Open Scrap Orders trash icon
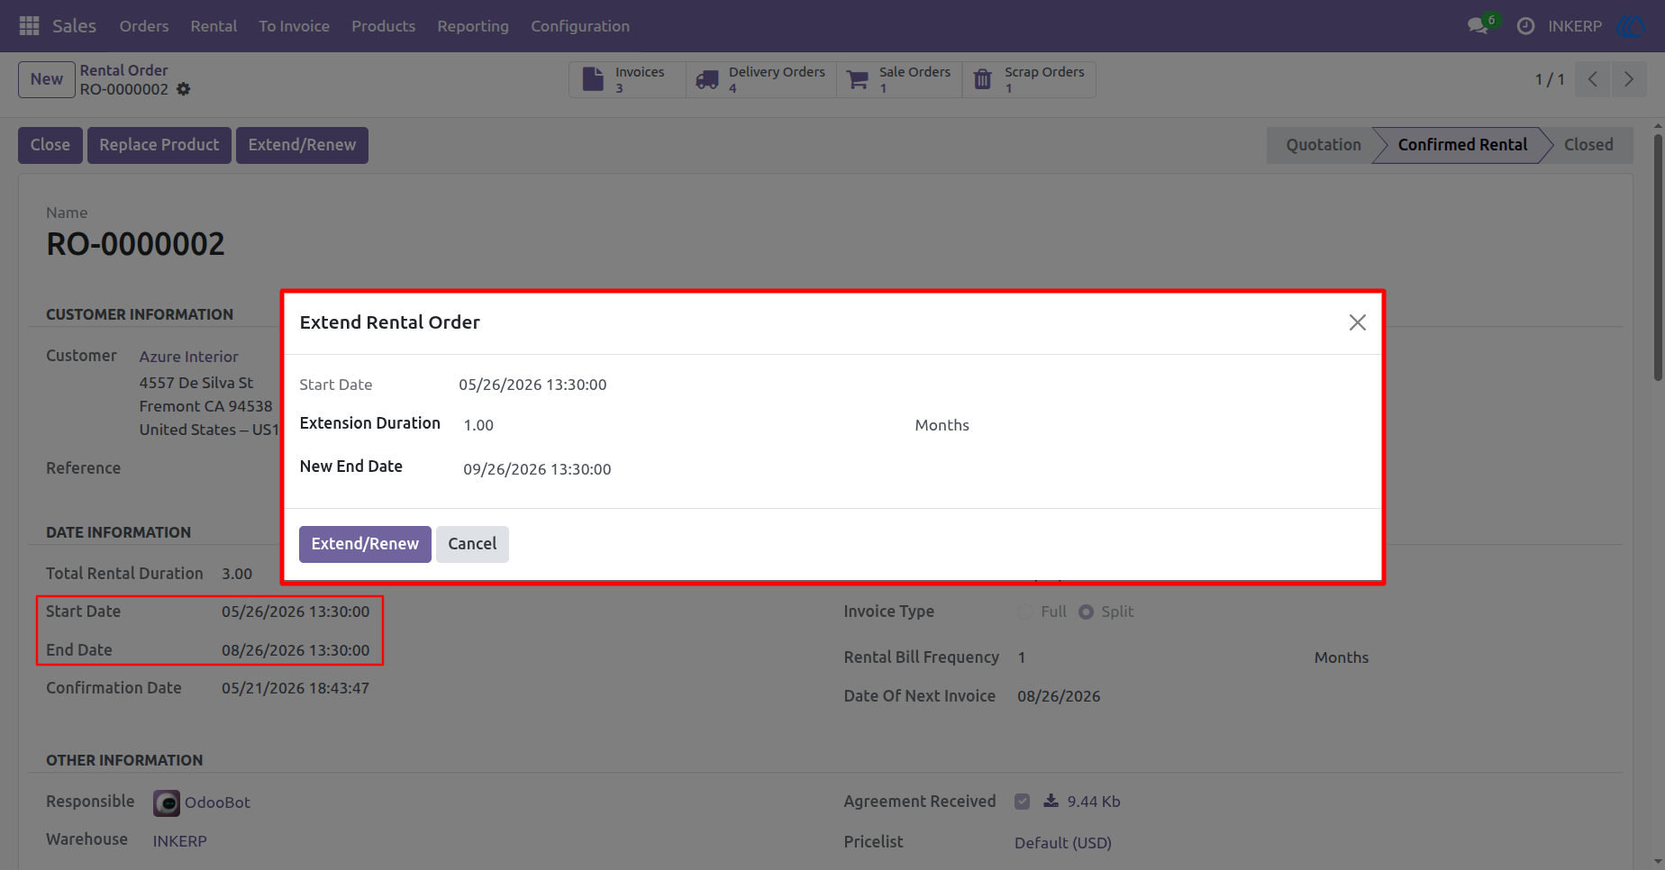This screenshot has height=870, width=1665. 983,80
